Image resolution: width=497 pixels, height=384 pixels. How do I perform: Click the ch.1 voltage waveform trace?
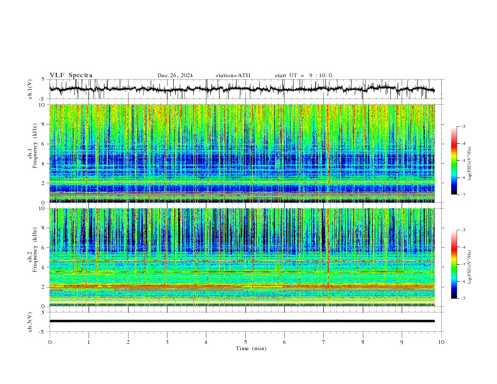(242, 89)
